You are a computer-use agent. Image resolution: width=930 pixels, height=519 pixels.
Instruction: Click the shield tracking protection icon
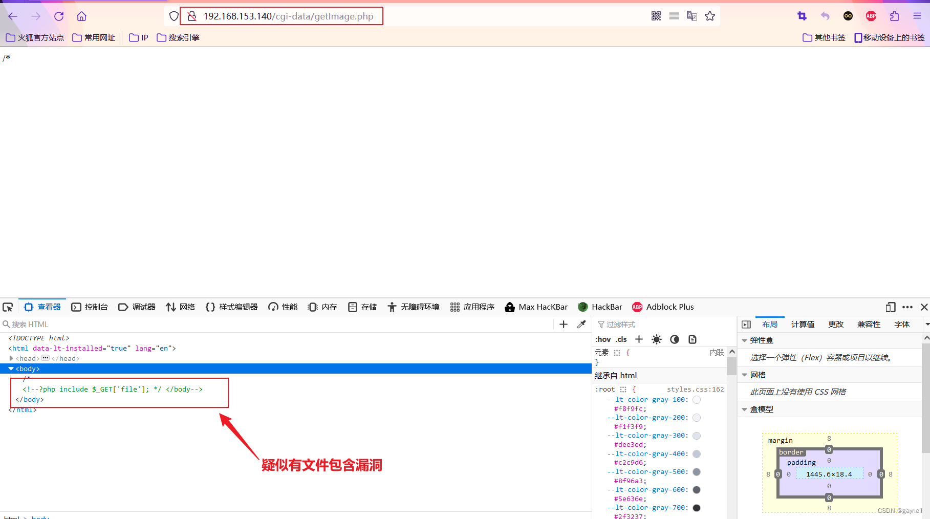click(174, 16)
